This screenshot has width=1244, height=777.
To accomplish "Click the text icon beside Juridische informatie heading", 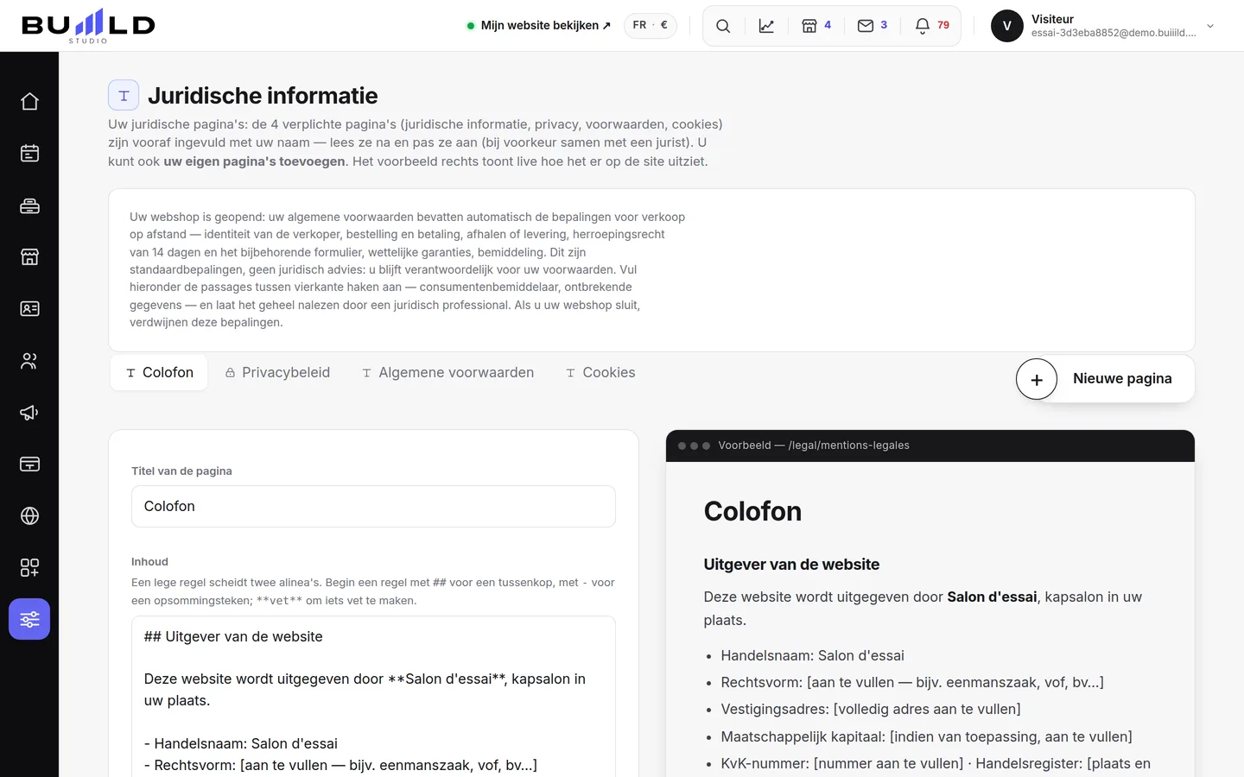I will (x=124, y=96).
